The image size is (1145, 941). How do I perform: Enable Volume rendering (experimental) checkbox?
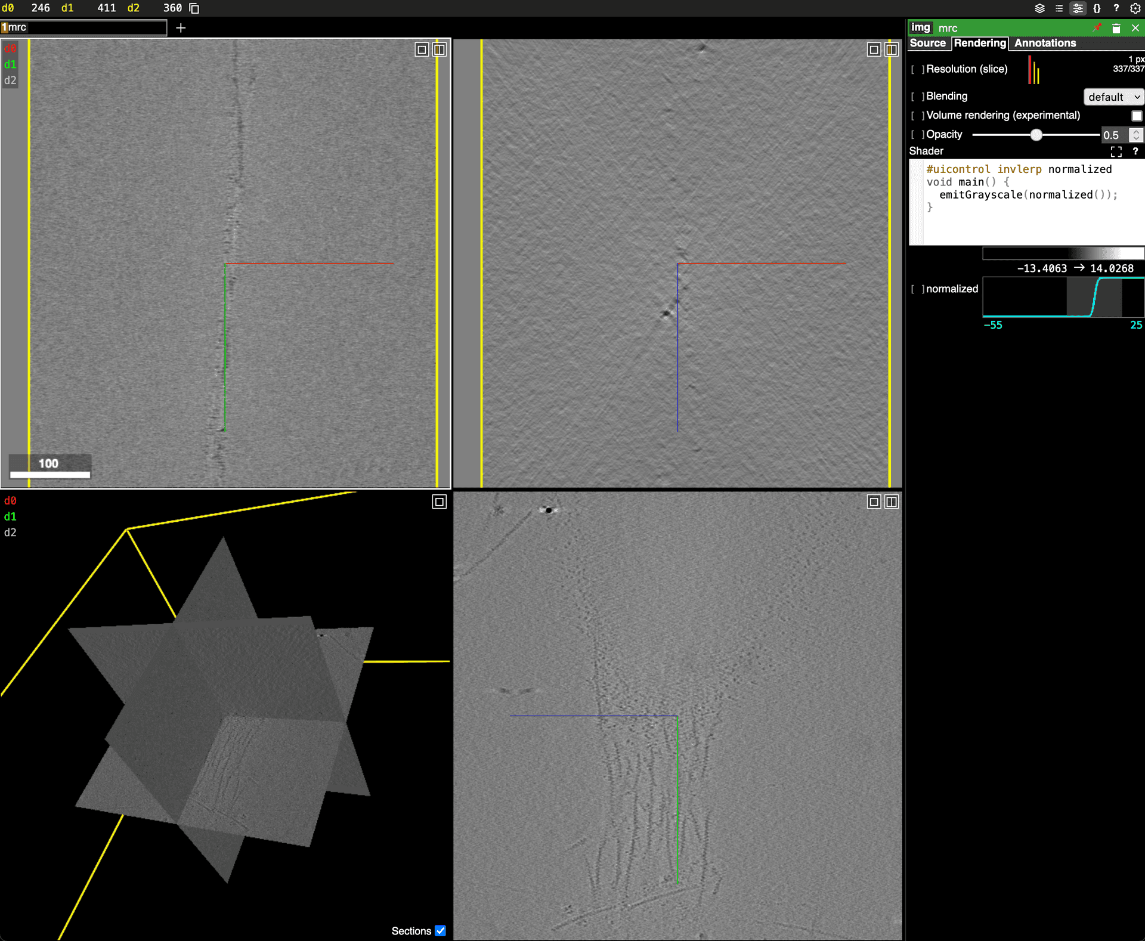click(x=1137, y=116)
